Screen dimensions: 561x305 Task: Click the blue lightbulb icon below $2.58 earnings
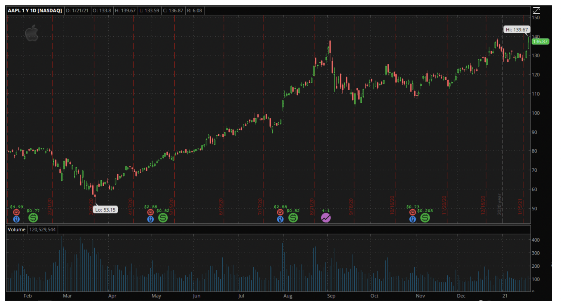pos(280,219)
